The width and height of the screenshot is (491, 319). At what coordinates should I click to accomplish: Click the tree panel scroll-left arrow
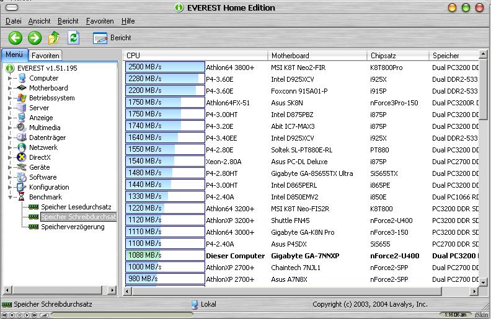[x=7, y=291]
